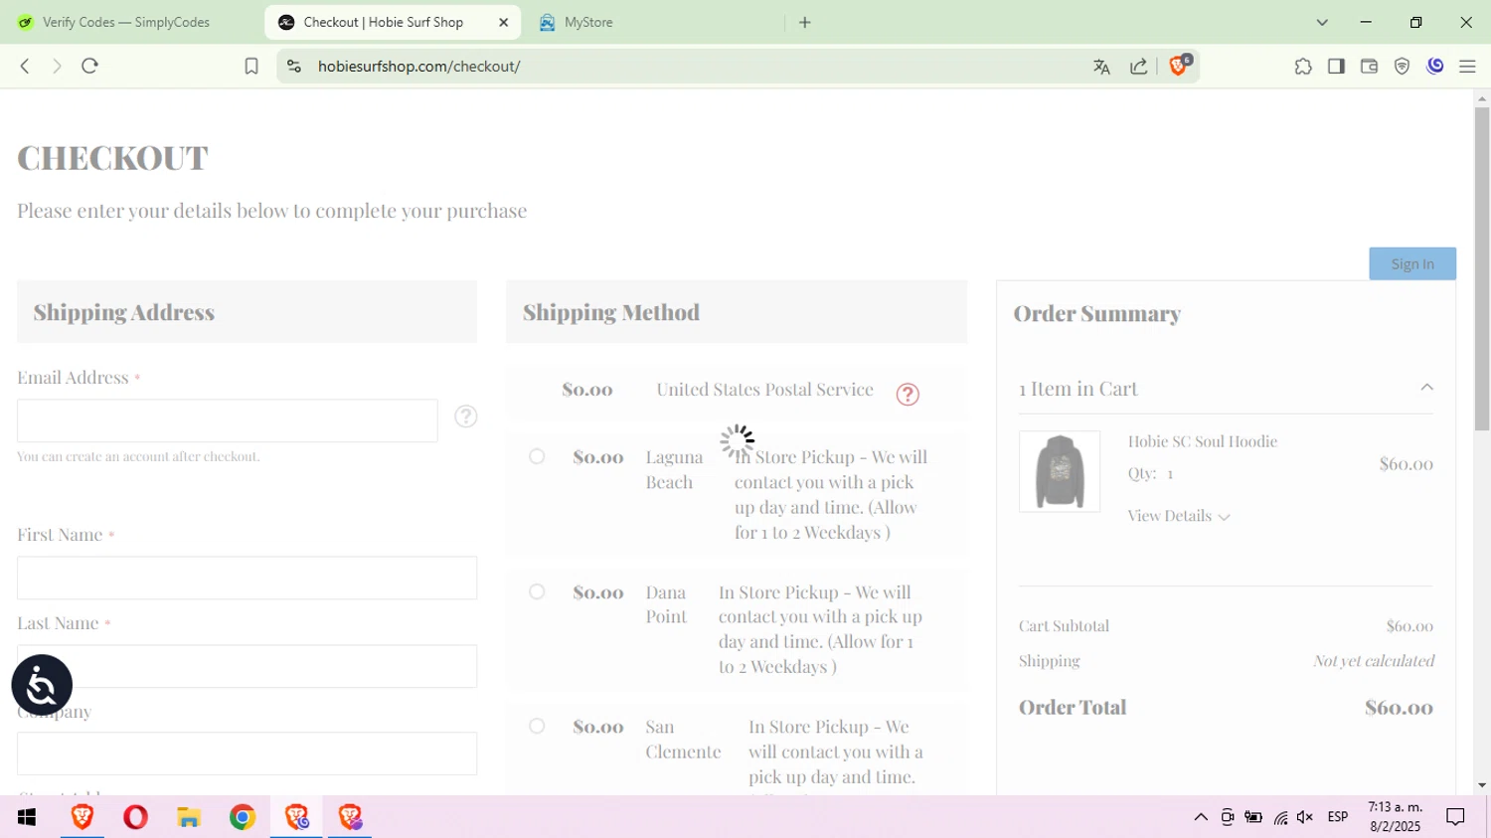The image size is (1491, 838).
Task: Open Brave Shields icon
Action: click(x=1179, y=66)
